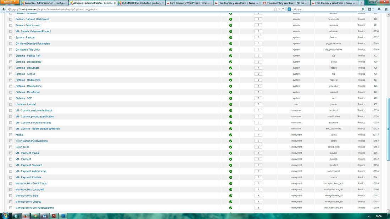Click the order field for Sistema - Resaltador
The height and width of the screenshot is (219, 390).
(x=258, y=92)
